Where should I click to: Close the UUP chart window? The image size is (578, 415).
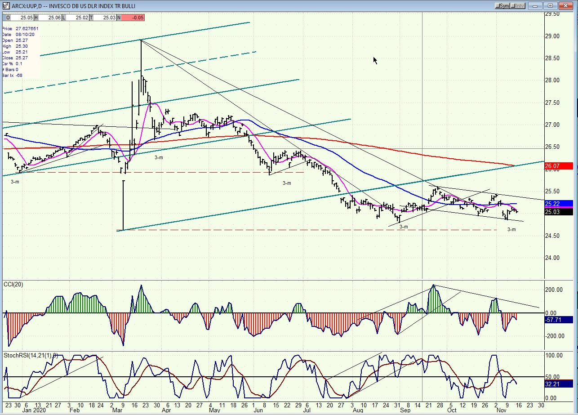[x=565, y=6]
